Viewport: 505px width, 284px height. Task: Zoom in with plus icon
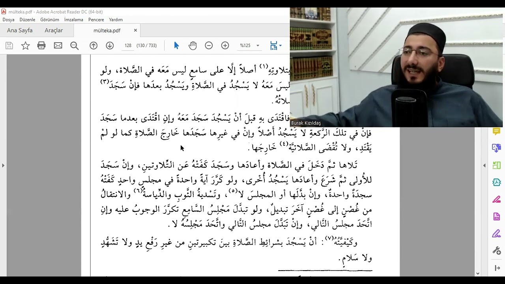point(225,46)
